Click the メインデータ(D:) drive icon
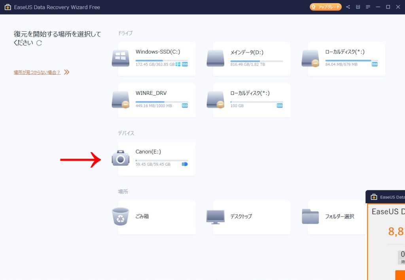Screen dimensions: 405x280 (x=216, y=58)
